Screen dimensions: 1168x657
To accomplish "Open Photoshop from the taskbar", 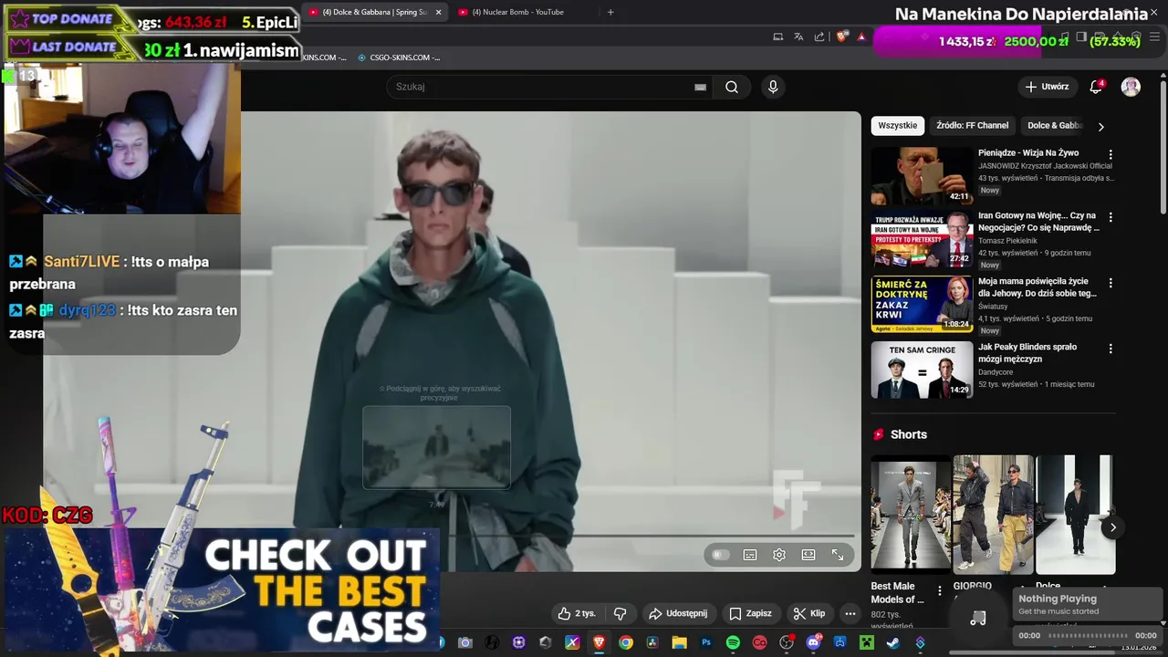I will click(705, 642).
